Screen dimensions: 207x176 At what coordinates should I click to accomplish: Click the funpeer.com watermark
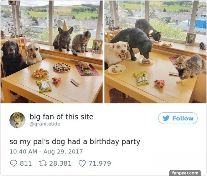coord(185,173)
